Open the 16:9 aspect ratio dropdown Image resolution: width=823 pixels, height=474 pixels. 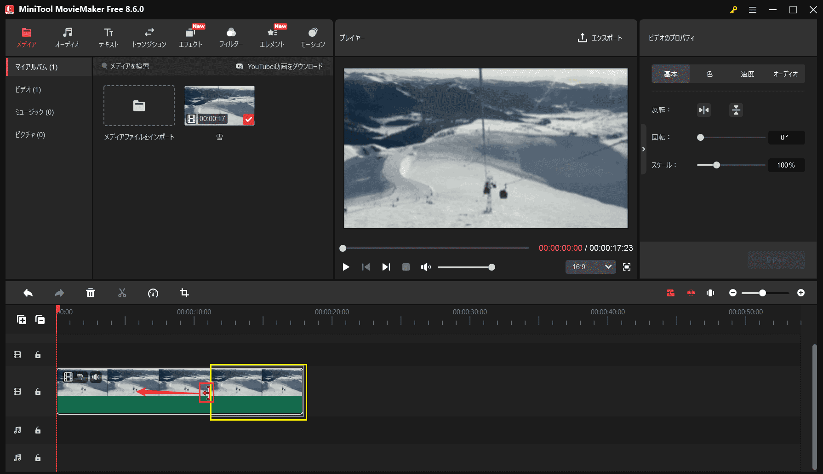pyautogui.click(x=590, y=267)
